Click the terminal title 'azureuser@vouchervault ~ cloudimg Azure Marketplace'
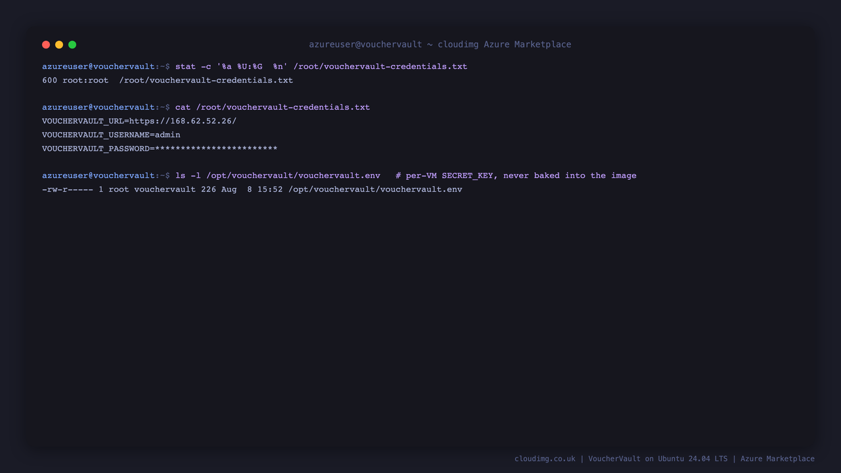841x473 pixels. tap(440, 45)
